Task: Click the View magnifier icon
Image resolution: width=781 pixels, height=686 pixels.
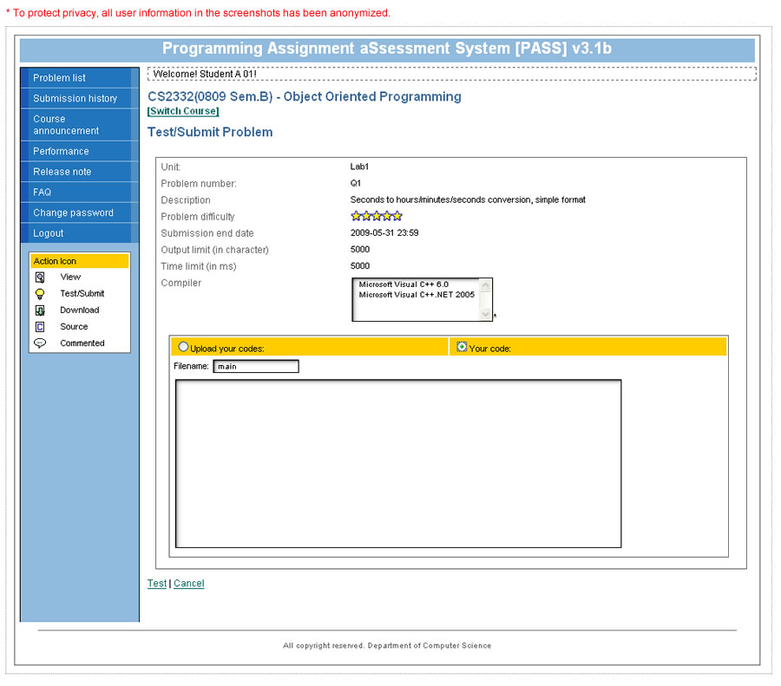Action: click(x=40, y=278)
